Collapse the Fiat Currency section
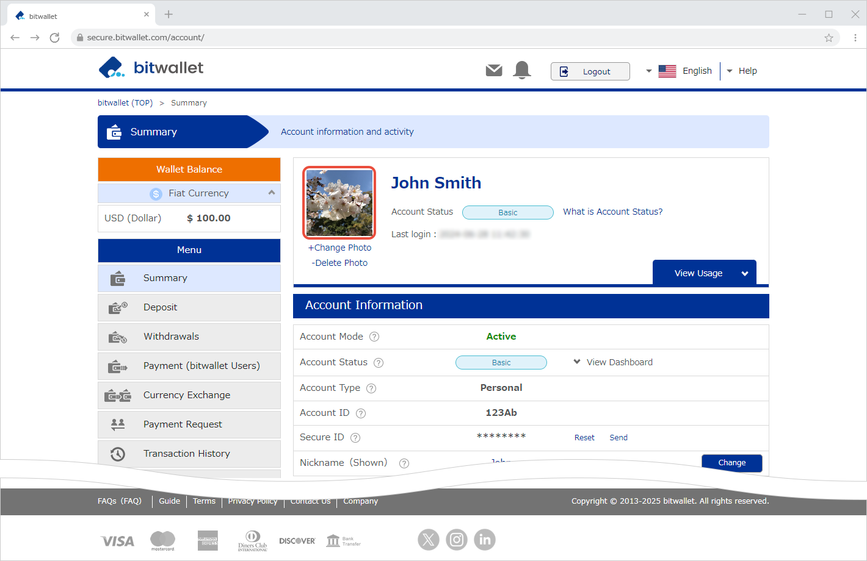Viewport: 867px width, 561px height. point(272,193)
